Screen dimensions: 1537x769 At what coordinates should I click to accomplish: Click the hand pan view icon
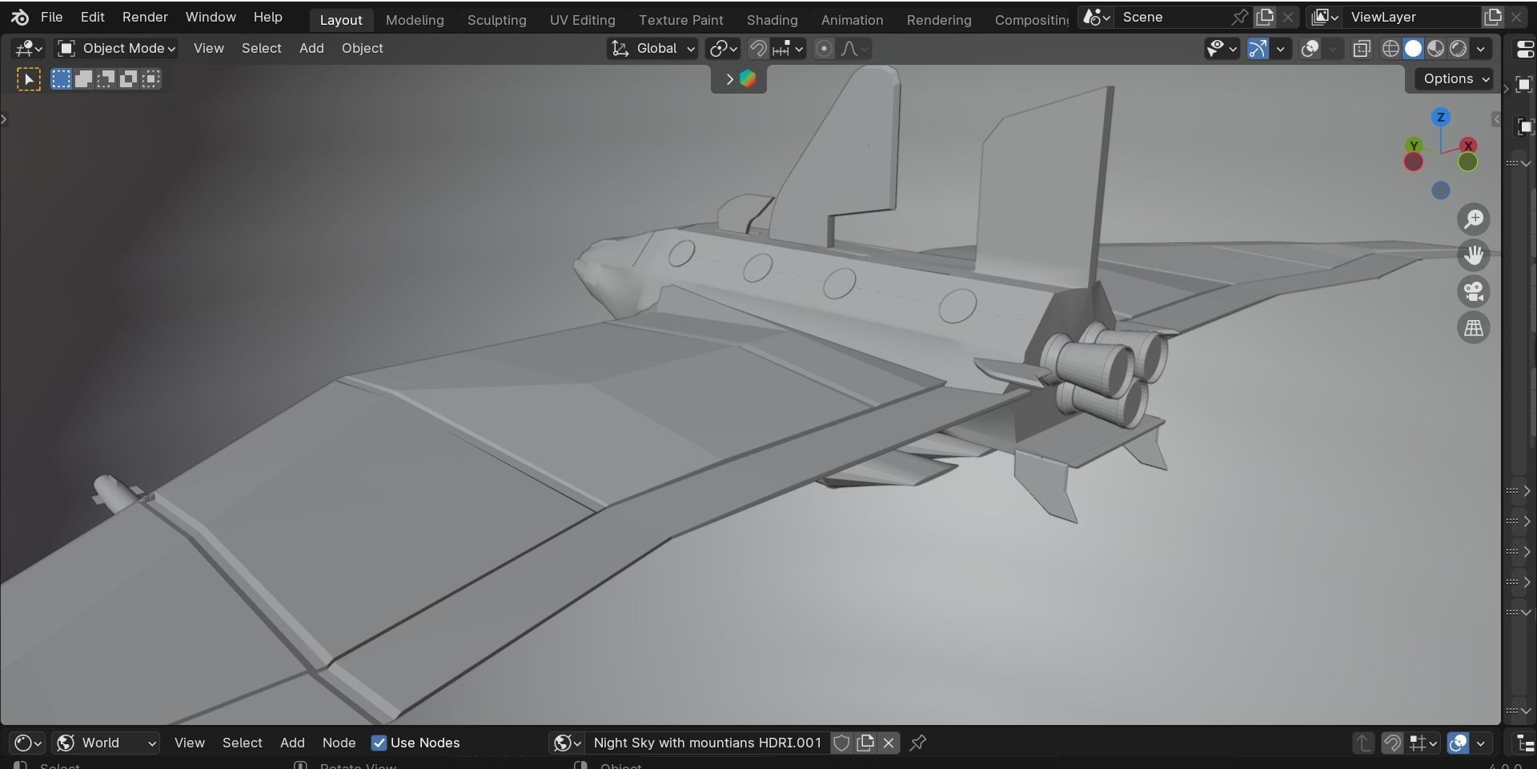click(1474, 255)
